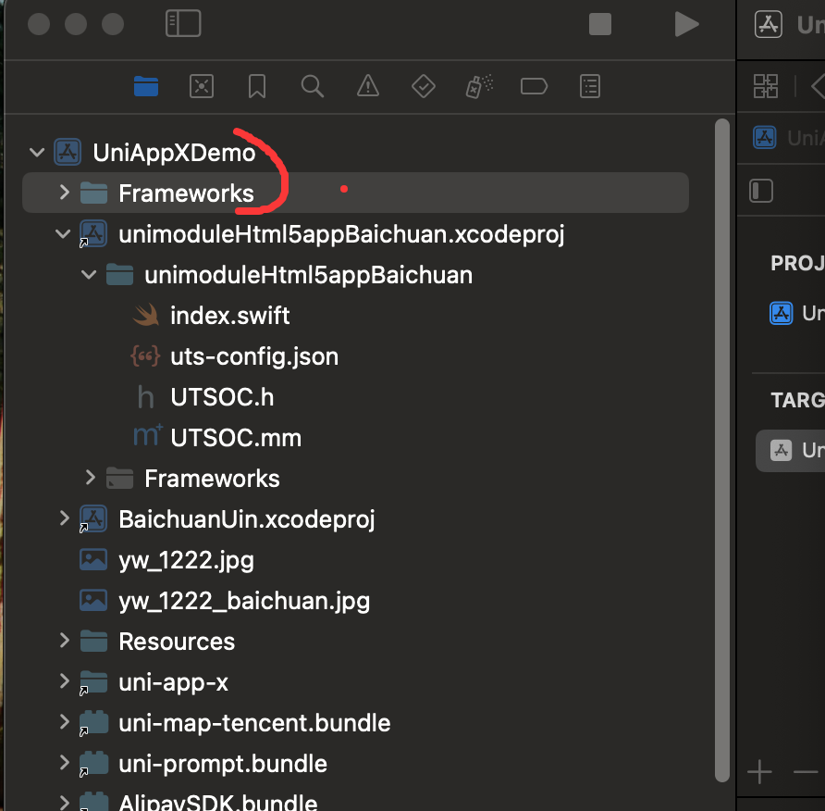The image size is (825, 811).
Task: Select the target under TARGETS heading
Action: [x=790, y=451]
